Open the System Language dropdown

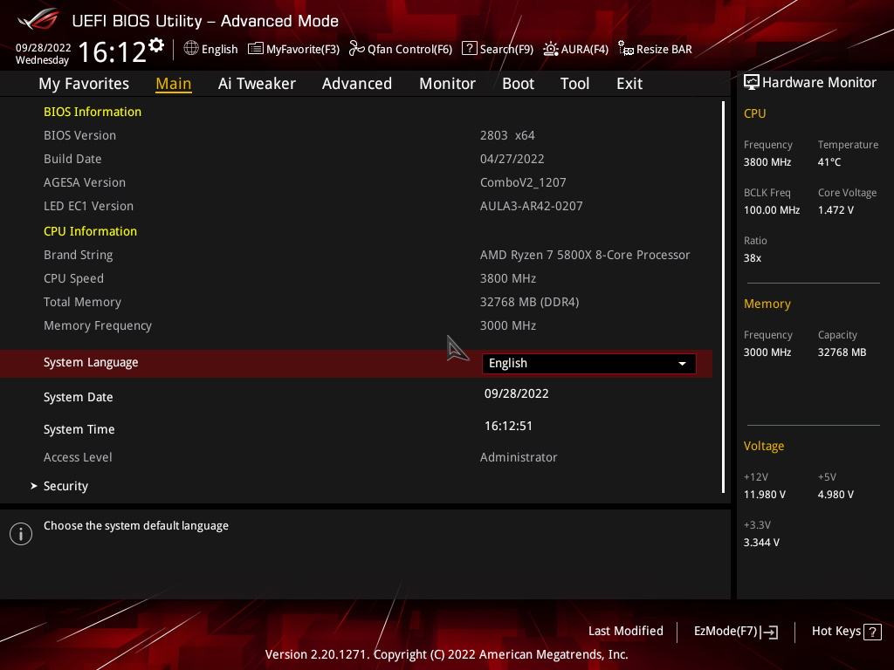588,364
